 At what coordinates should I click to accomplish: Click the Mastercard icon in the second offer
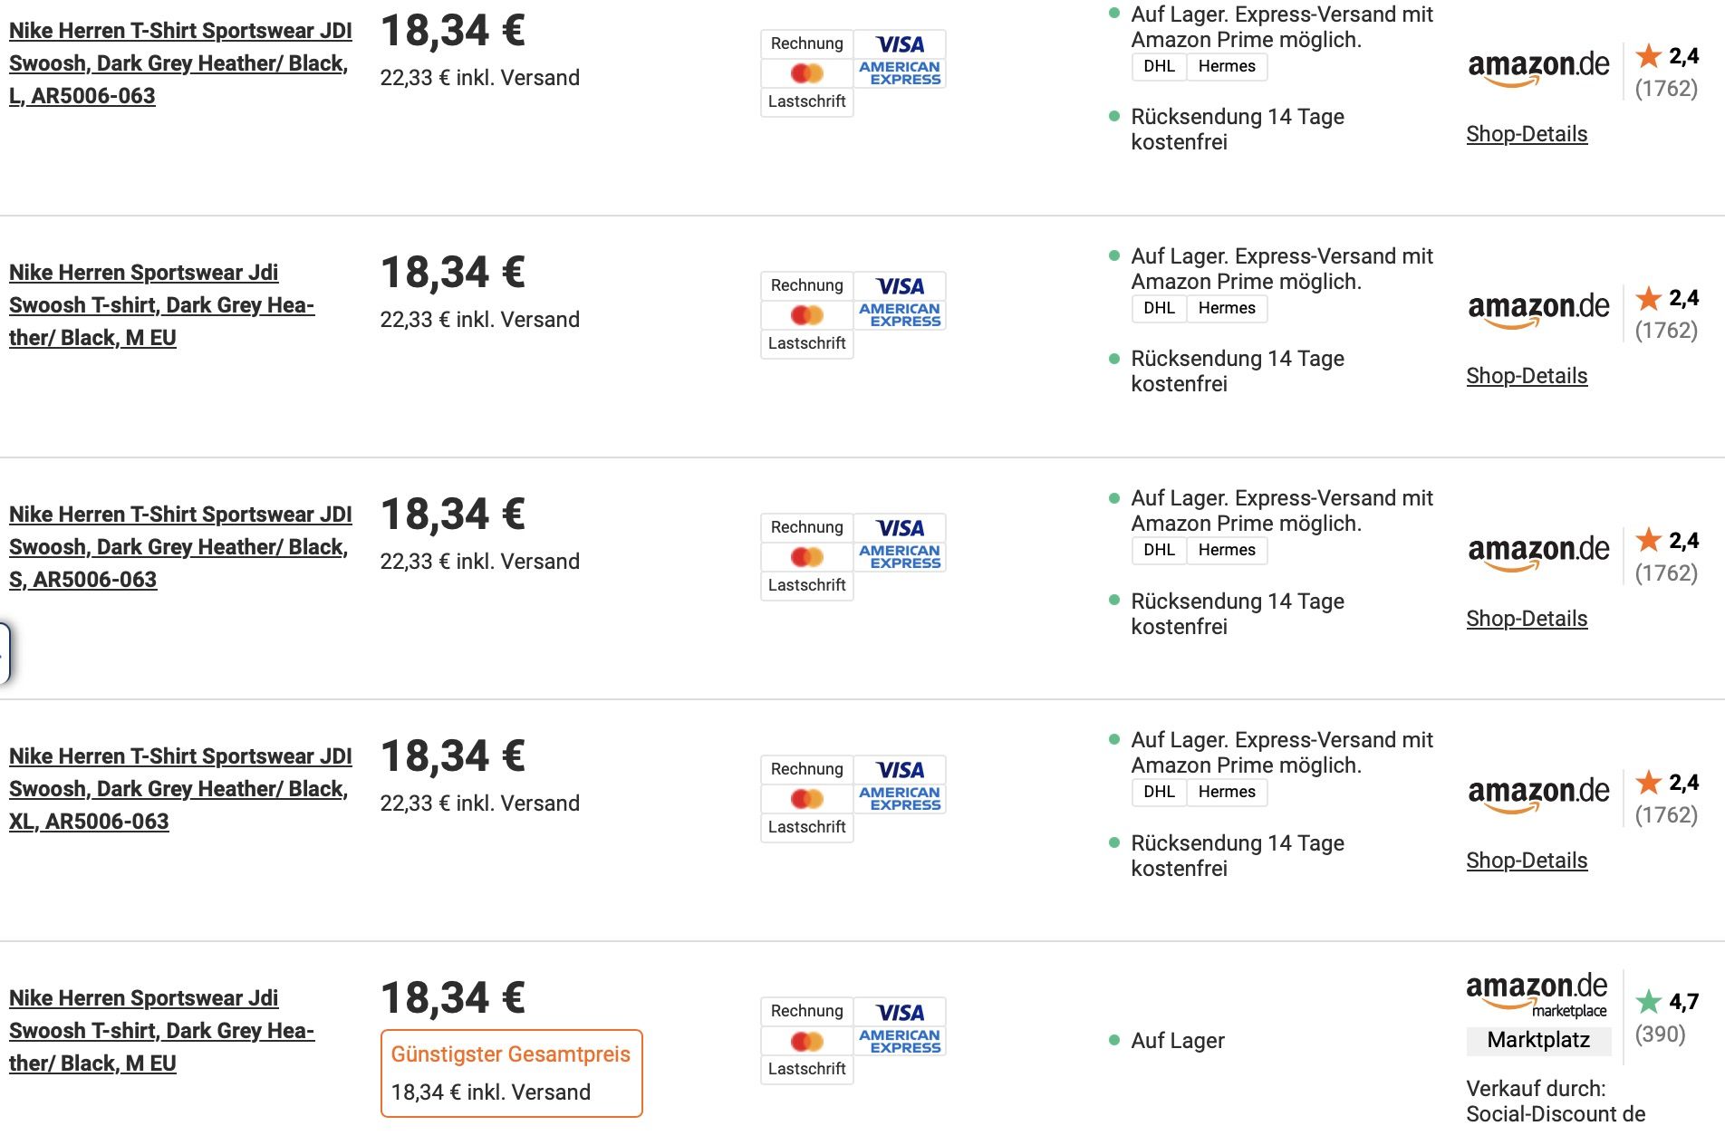[x=806, y=315]
